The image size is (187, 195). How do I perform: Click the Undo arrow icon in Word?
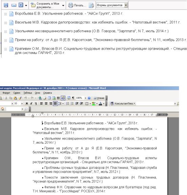click(25, 98)
